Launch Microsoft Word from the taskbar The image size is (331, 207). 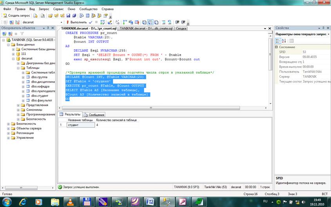point(150,201)
